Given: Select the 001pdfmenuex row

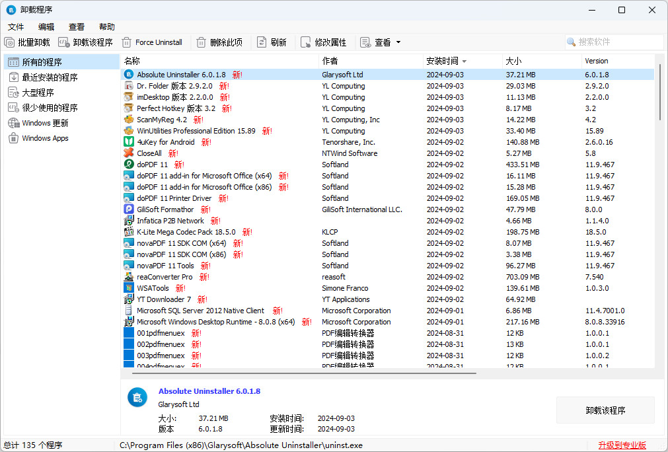Looking at the screenshot, I should point(388,332).
